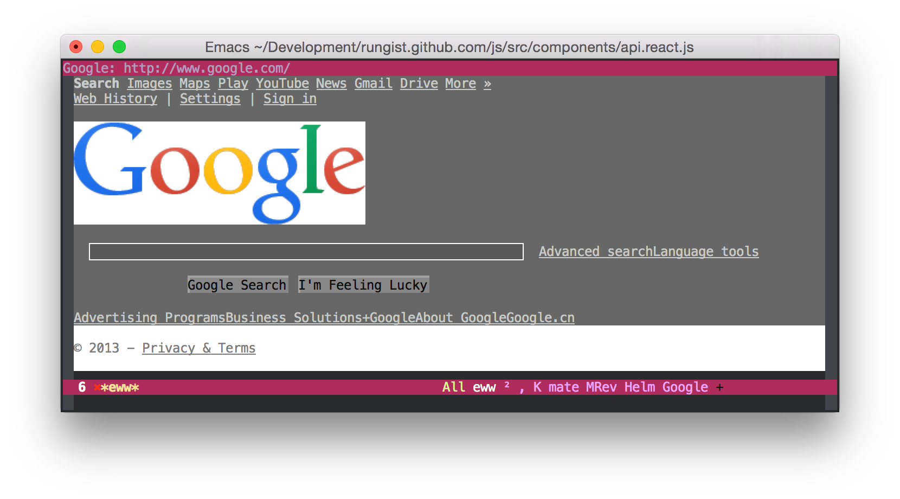Click the + at the mode line end
The image size is (900, 499).
click(x=719, y=387)
